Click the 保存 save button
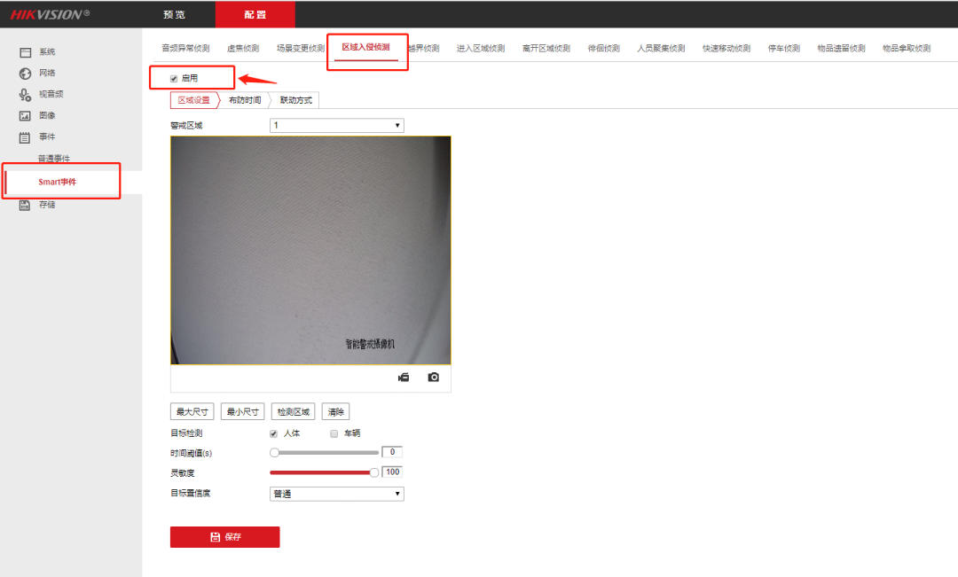 point(224,537)
